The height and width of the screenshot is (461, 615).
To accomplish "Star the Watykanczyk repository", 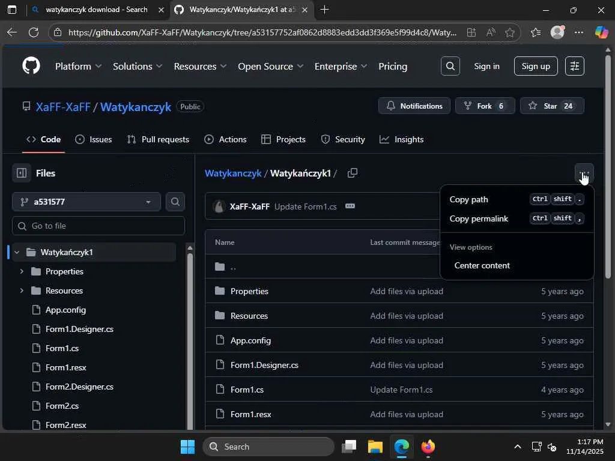I will coord(552,106).
